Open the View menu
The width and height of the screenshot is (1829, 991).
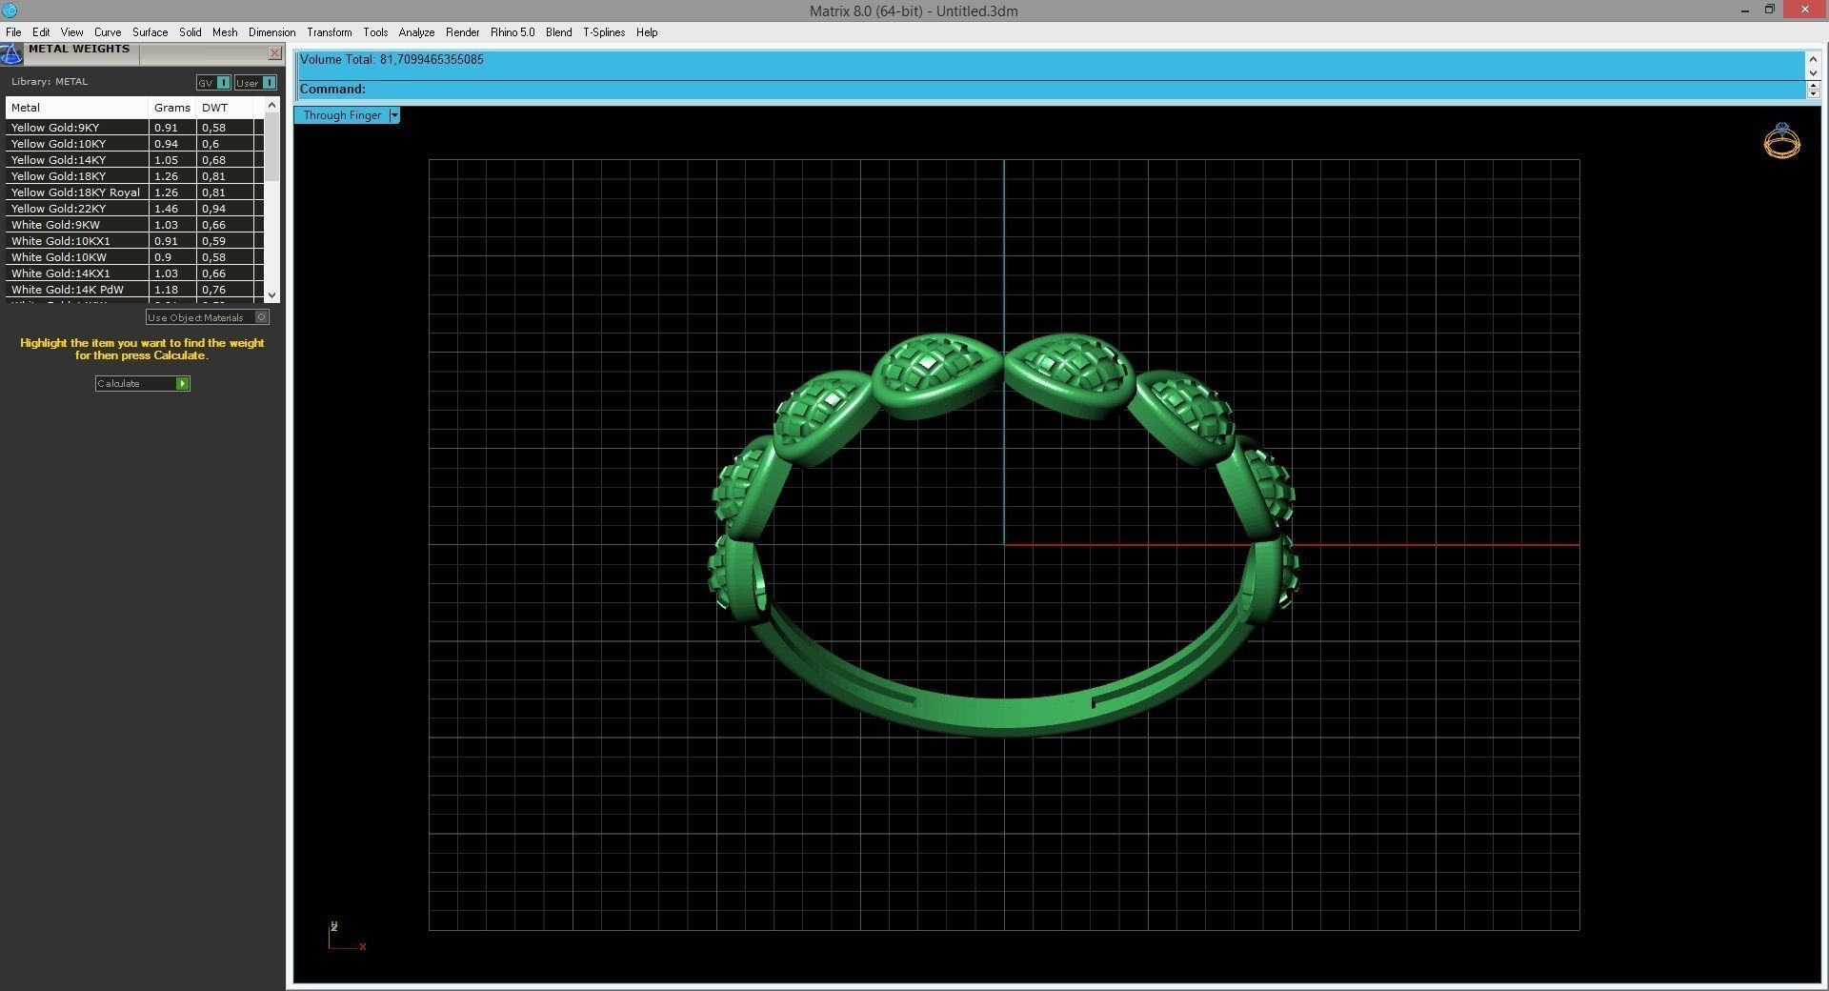coord(71,32)
